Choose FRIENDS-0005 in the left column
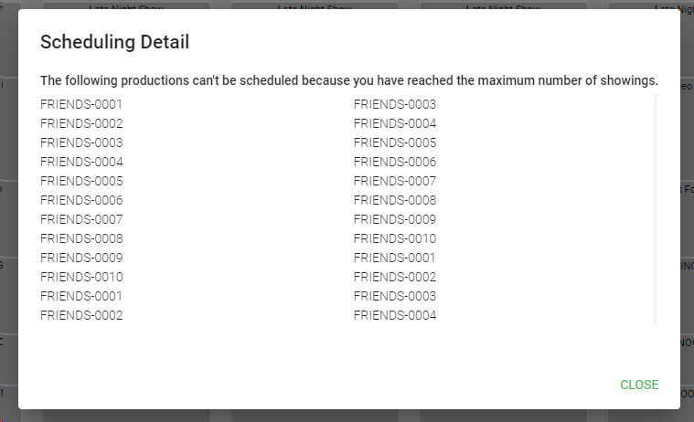Image resolution: width=694 pixels, height=422 pixels. (x=81, y=181)
